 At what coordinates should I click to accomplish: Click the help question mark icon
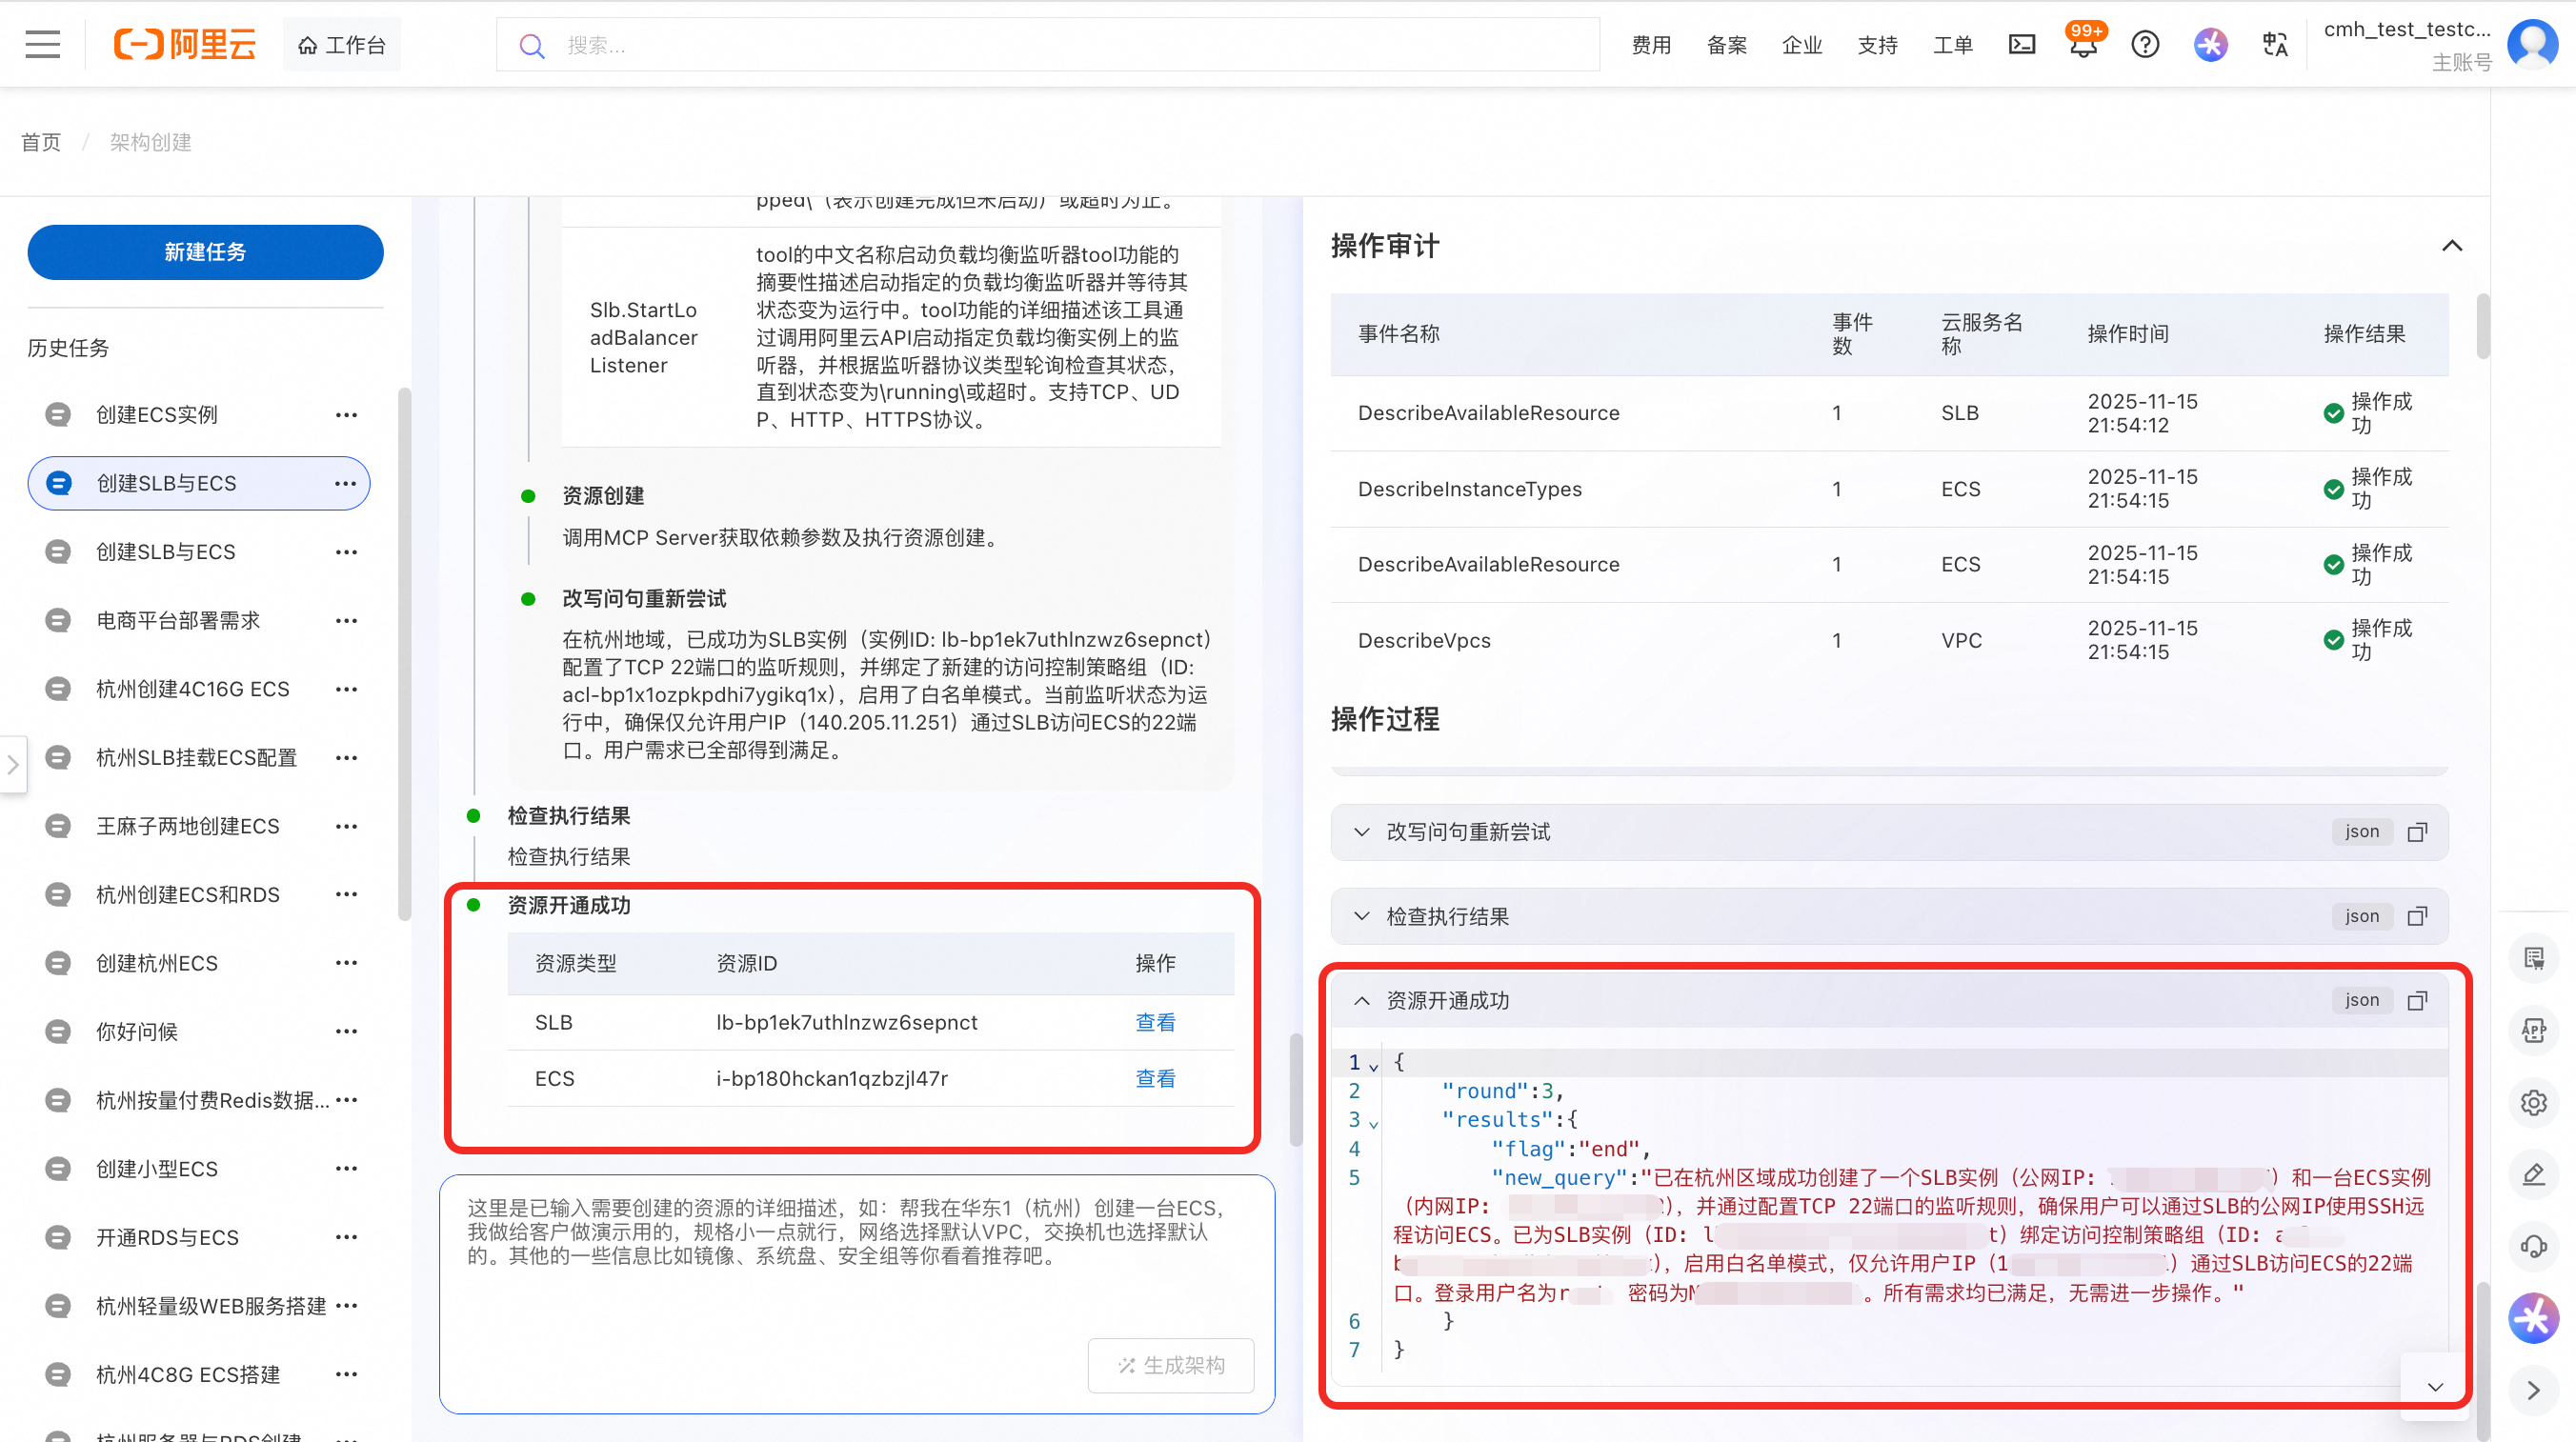pos(2145,45)
